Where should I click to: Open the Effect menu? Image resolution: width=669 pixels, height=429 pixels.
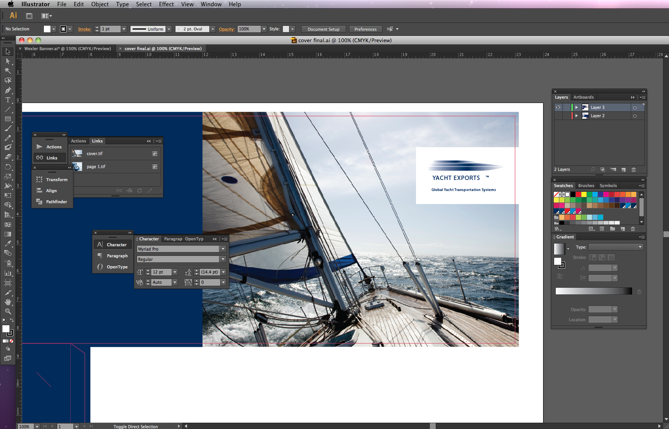pos(166,4)
